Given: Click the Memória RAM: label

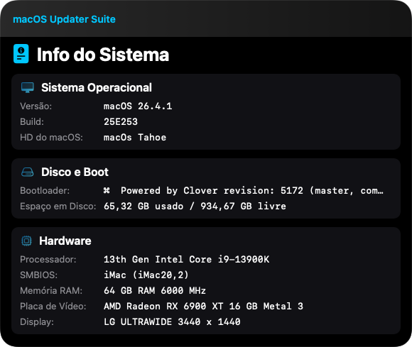Looking at the screenshot, I should point(51,290).
